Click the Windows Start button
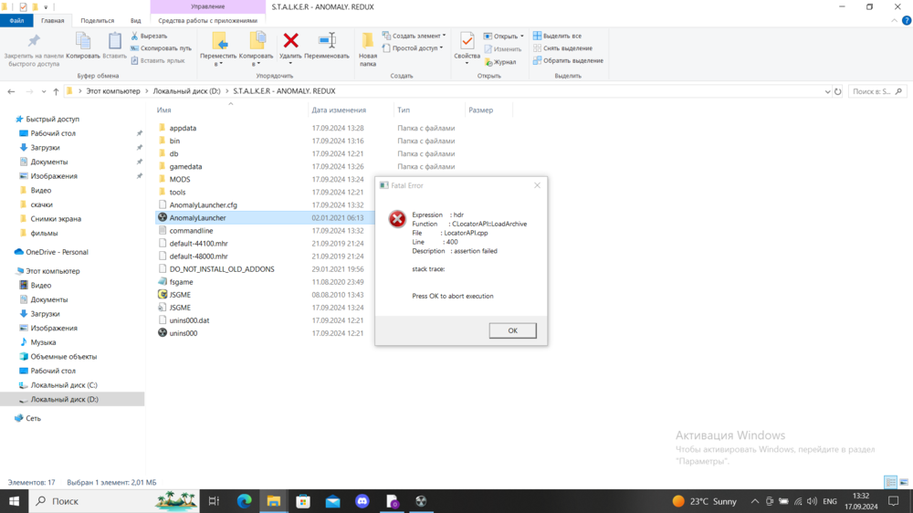This screenshot has height=513, width=913. coord(14,501)
